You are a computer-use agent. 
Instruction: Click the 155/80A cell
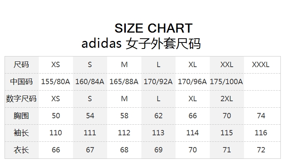(55, 81)
